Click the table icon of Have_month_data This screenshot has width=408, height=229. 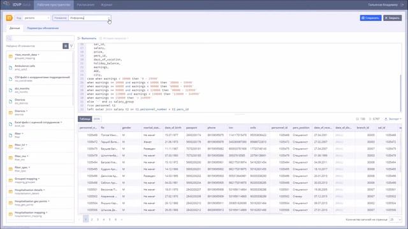(x=11, y=57)
